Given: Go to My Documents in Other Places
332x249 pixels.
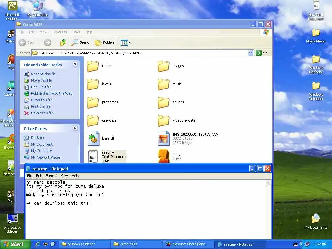Looking at the screenshot, I should tap(42, 144).
